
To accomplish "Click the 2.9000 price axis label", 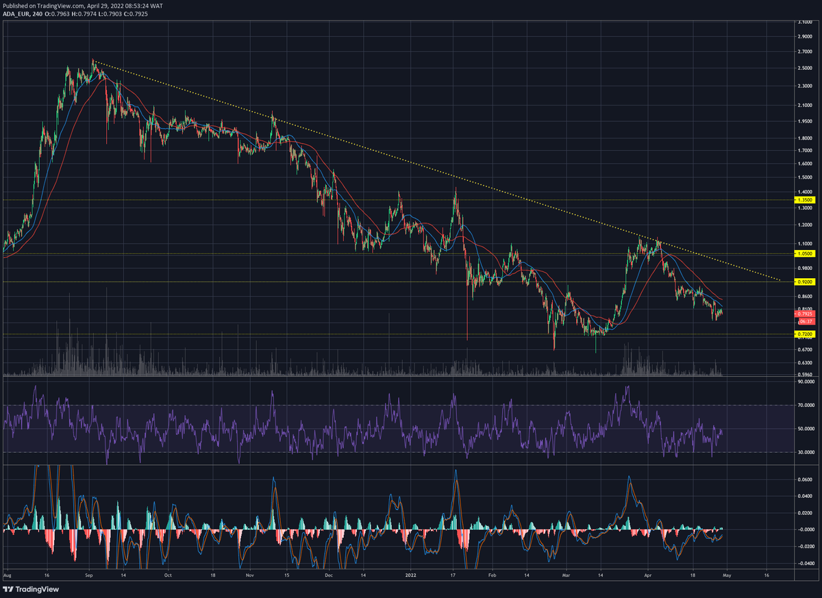I will click(804, 36).
